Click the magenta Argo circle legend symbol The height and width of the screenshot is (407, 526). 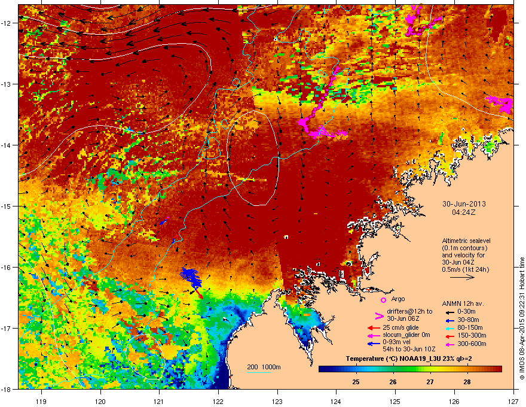coord(383,300)
